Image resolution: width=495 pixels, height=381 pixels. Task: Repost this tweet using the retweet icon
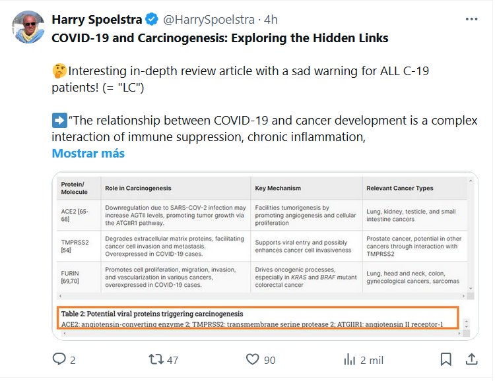coord(156,359)
